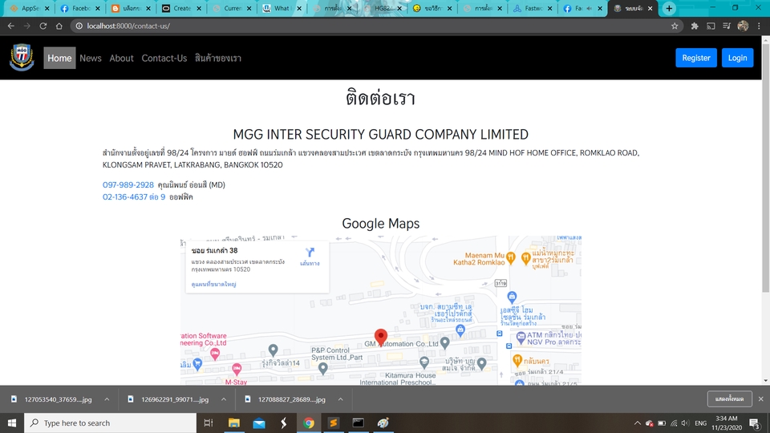Open the About nav item
770x433 pixels.
pos(121,58)
